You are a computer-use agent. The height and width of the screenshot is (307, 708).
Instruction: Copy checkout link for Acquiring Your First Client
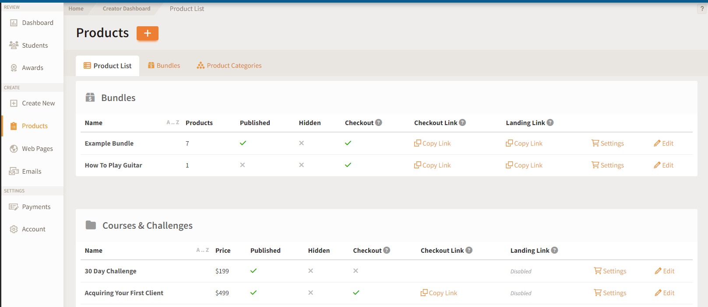[x=439, y=293]
